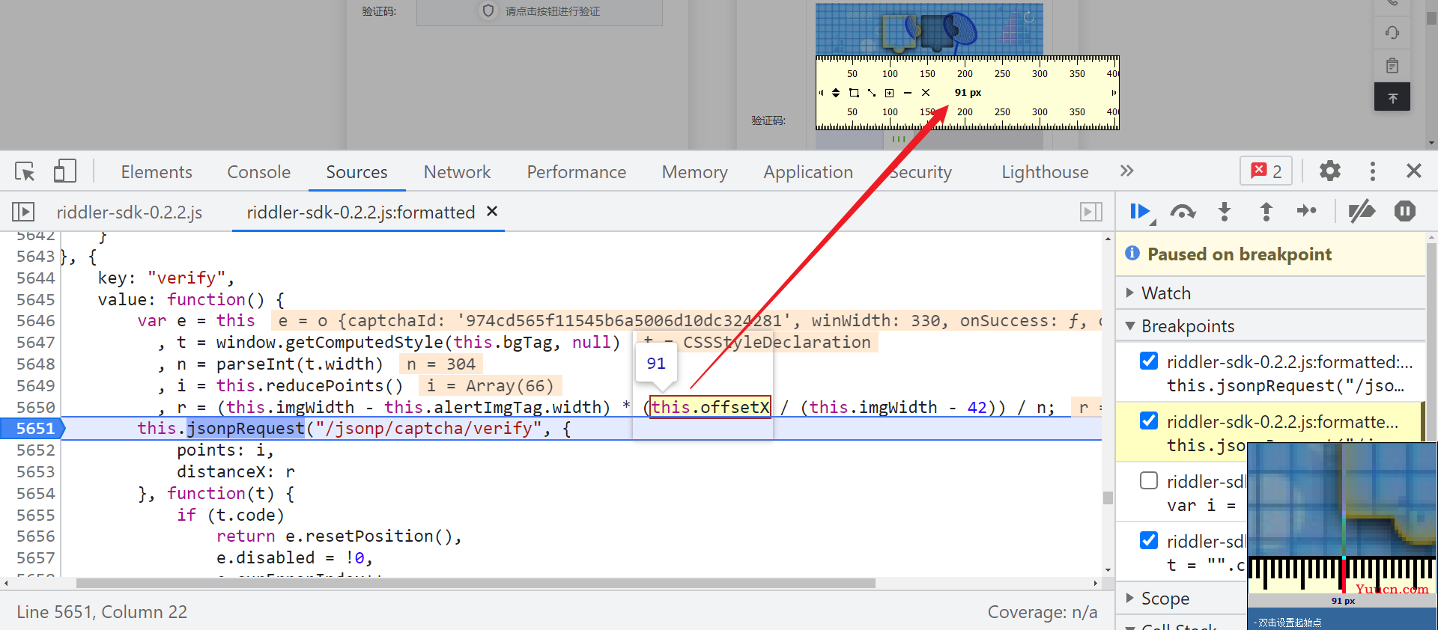Go to the Application tab
1438x630 pixels.
point(808,172)
